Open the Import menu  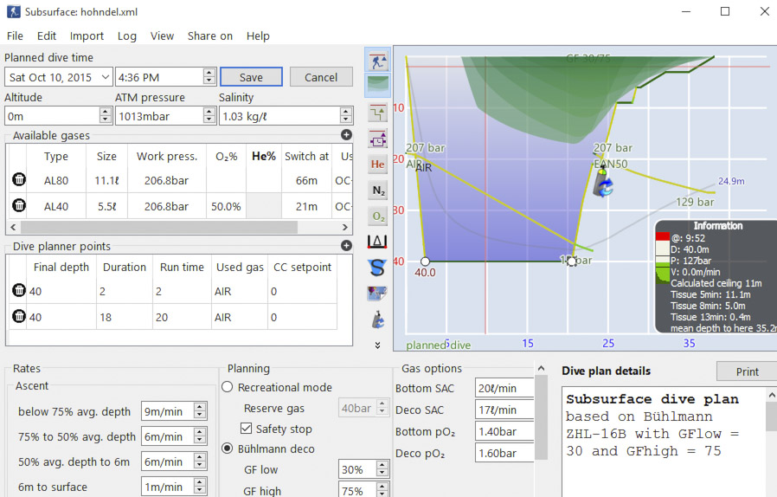tap(87, 36)
